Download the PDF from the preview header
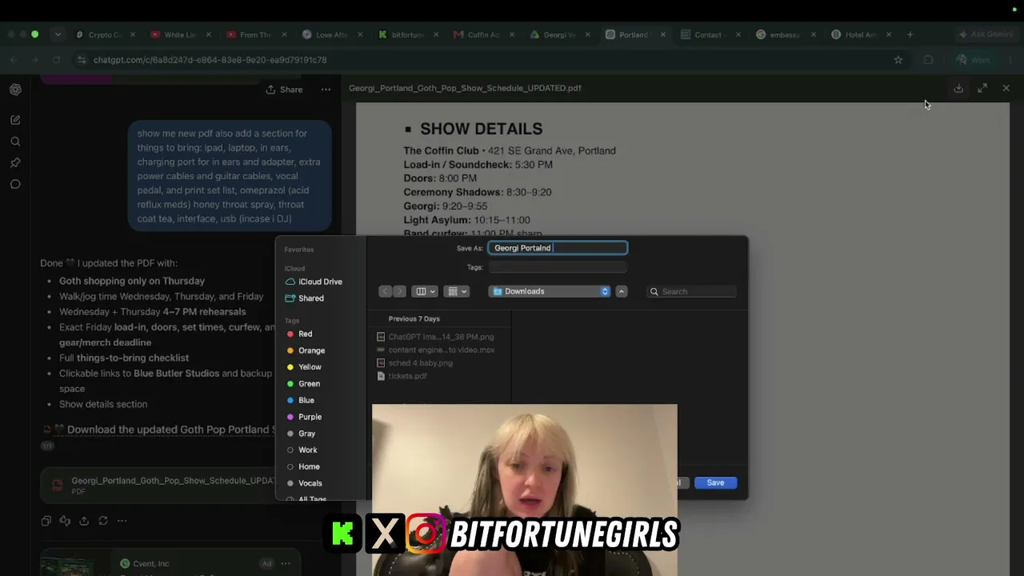Image resolution: width=1024 pixels, height=576 pixels. [x=958, y=88]
